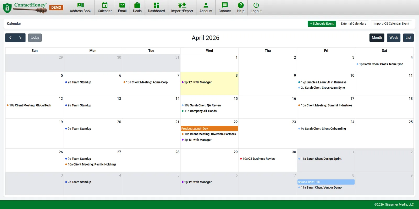The height and width of the screenshot is (209, 419).
Task: Open the Sarah Chen: PTO event bar
Action: coord(326,182)
